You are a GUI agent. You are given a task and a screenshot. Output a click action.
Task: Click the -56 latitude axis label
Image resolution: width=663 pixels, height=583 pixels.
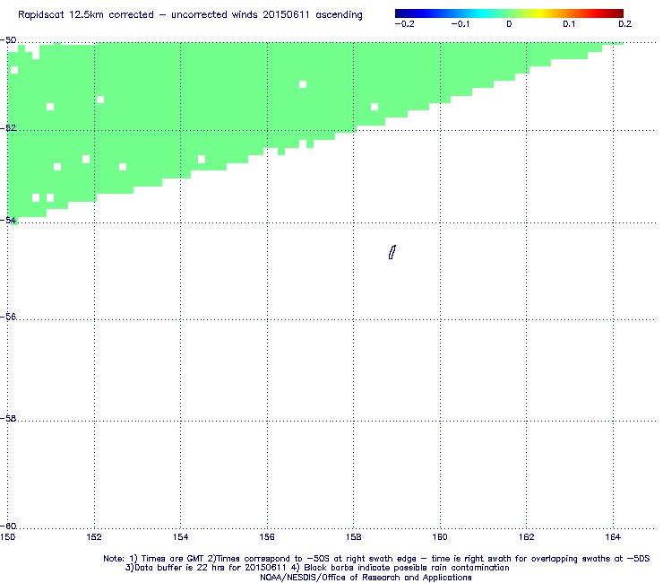tap(8, 317)
